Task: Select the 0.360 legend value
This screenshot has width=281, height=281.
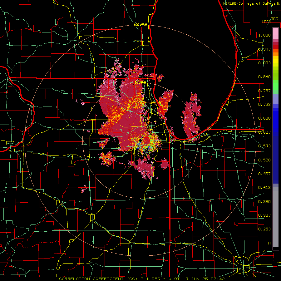Action: [x=264, y=202]
